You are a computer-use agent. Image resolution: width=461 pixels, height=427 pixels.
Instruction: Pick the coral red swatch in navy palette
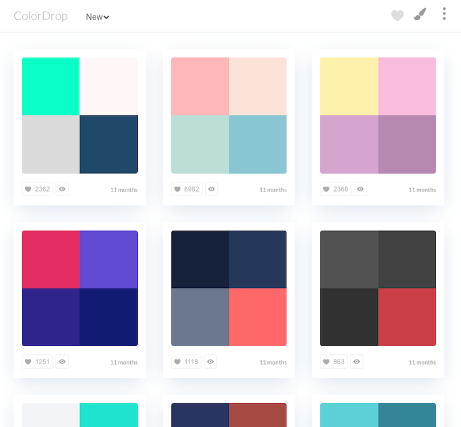pyautogui.click(x=258, y=317)
